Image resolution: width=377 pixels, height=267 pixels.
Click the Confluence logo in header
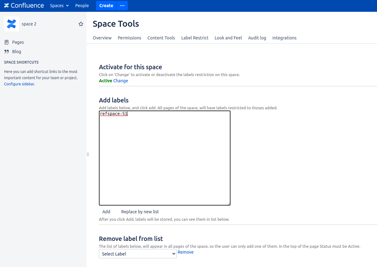click(24, 6)
